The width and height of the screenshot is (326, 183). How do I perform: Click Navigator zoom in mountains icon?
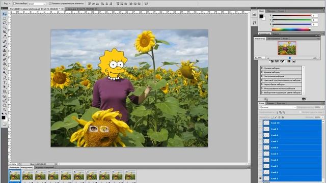(x=315, y=58)
